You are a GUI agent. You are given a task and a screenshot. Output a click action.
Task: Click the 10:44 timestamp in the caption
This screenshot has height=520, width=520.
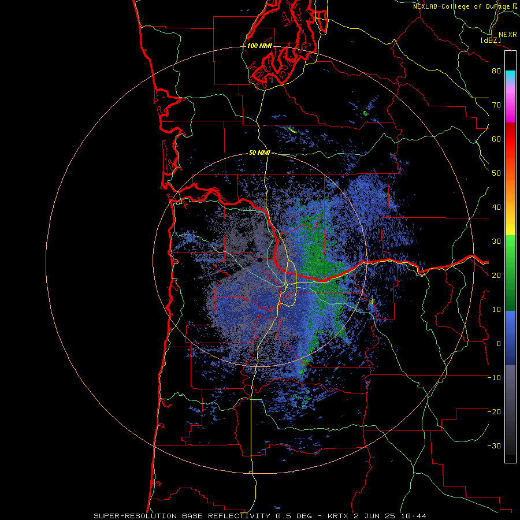413,516
